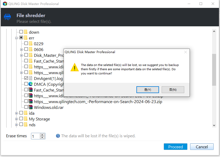220x157 pixels.
Task: Confirm with the 是(Y) button
Action: pyautogui.click(x=148, y=90)
